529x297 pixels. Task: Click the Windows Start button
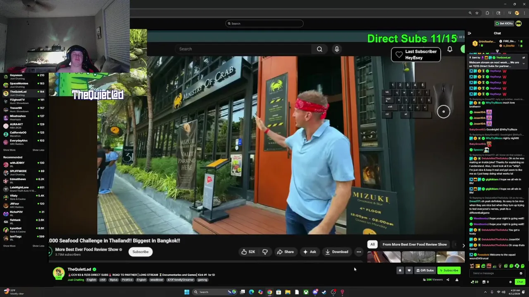pos(187,292)
